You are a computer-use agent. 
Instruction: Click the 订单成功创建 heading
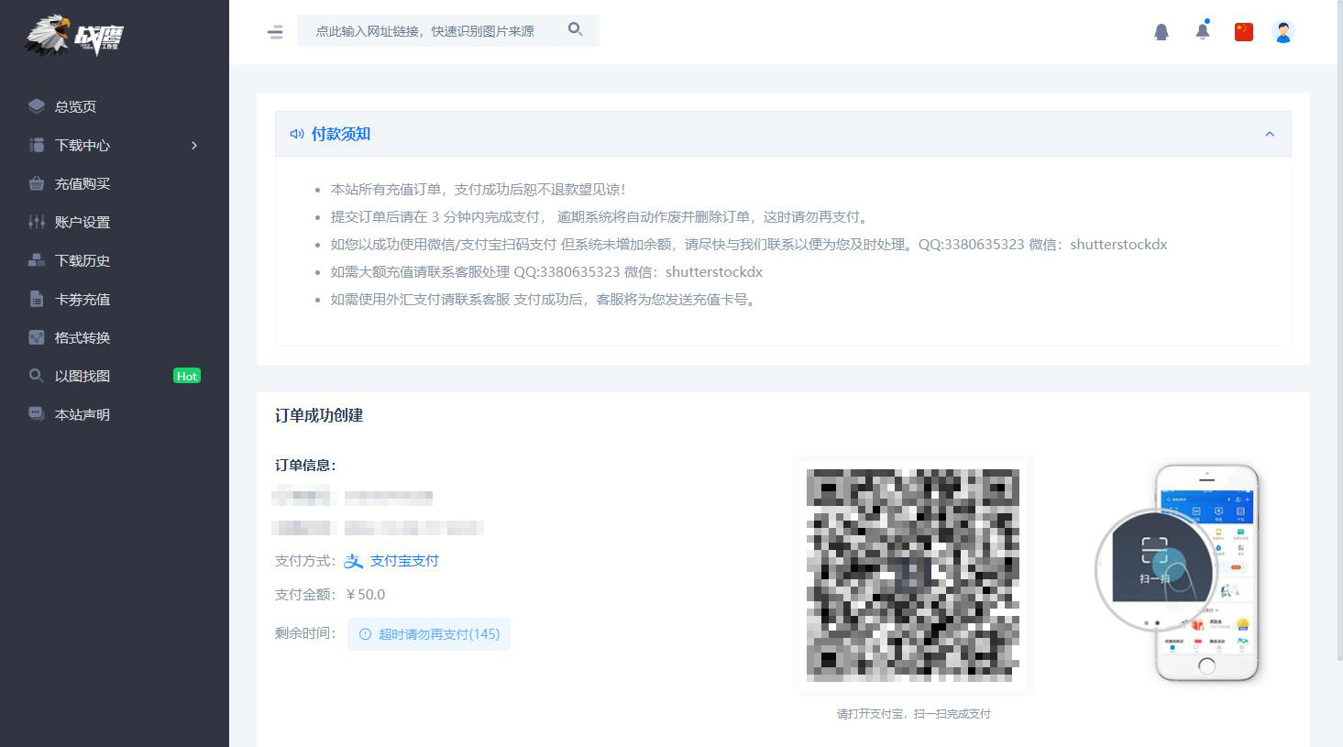click(x=319, y=415)
